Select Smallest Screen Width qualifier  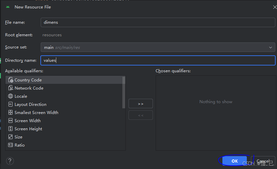64,112
